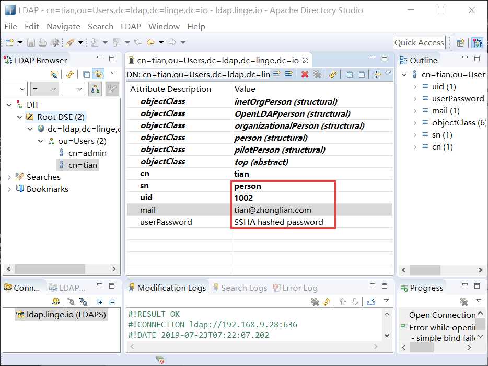Click the tian@zhonglian.com mail value
This screenshot has height=366, width=488.
273,210
